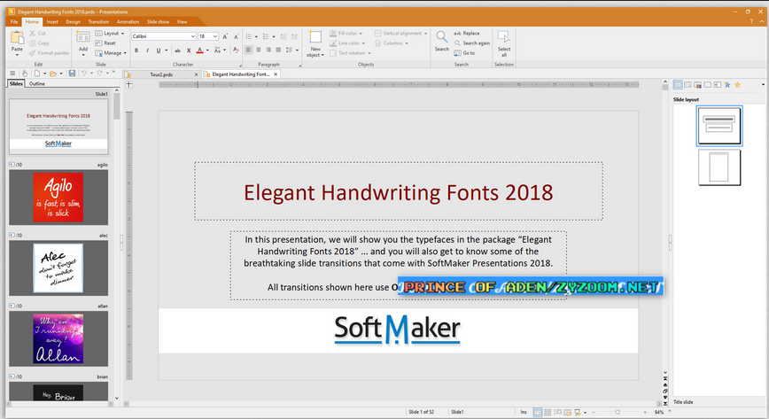Open the Fill color dropdown
This screenshot has width=769, height=419.
point(346,34)
